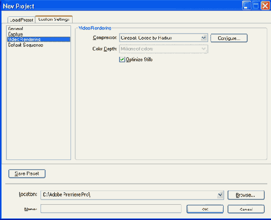Click the Save Preset button
This screenshot has height=220, width=271.
27,174
